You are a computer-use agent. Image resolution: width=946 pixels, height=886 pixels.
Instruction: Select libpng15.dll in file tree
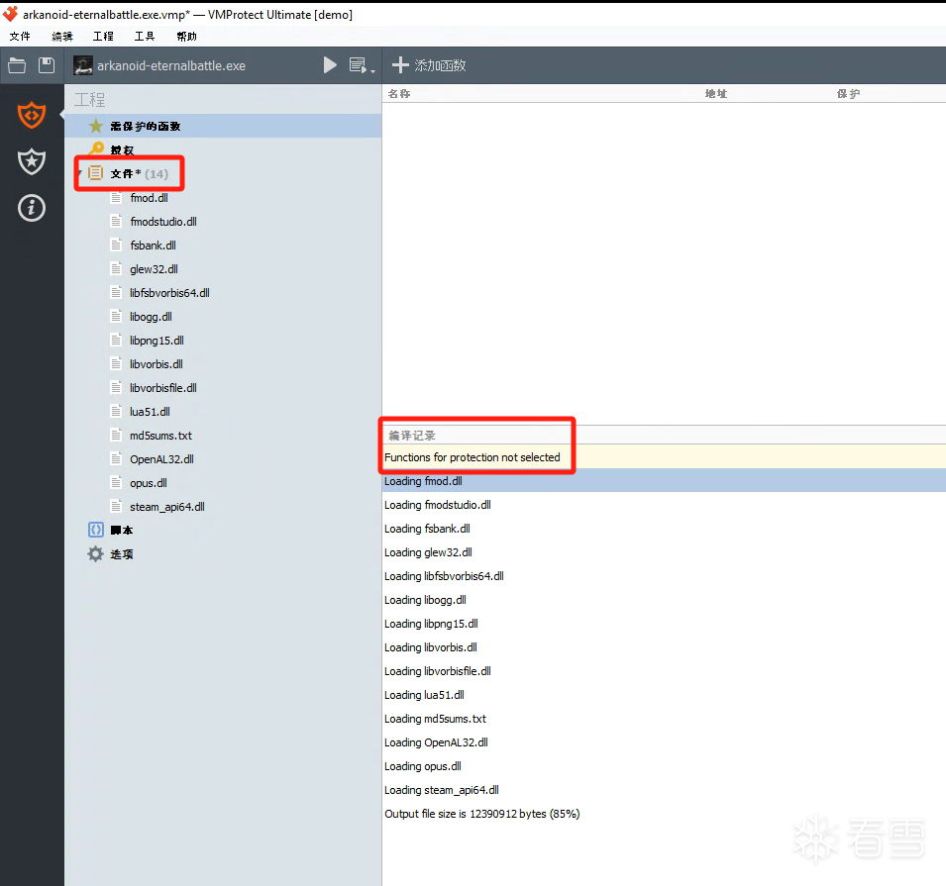[157, 341]
